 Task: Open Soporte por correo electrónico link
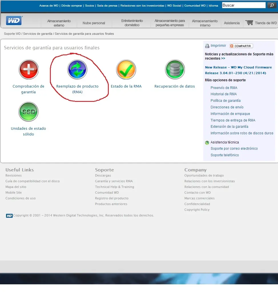tap(234, 149)
